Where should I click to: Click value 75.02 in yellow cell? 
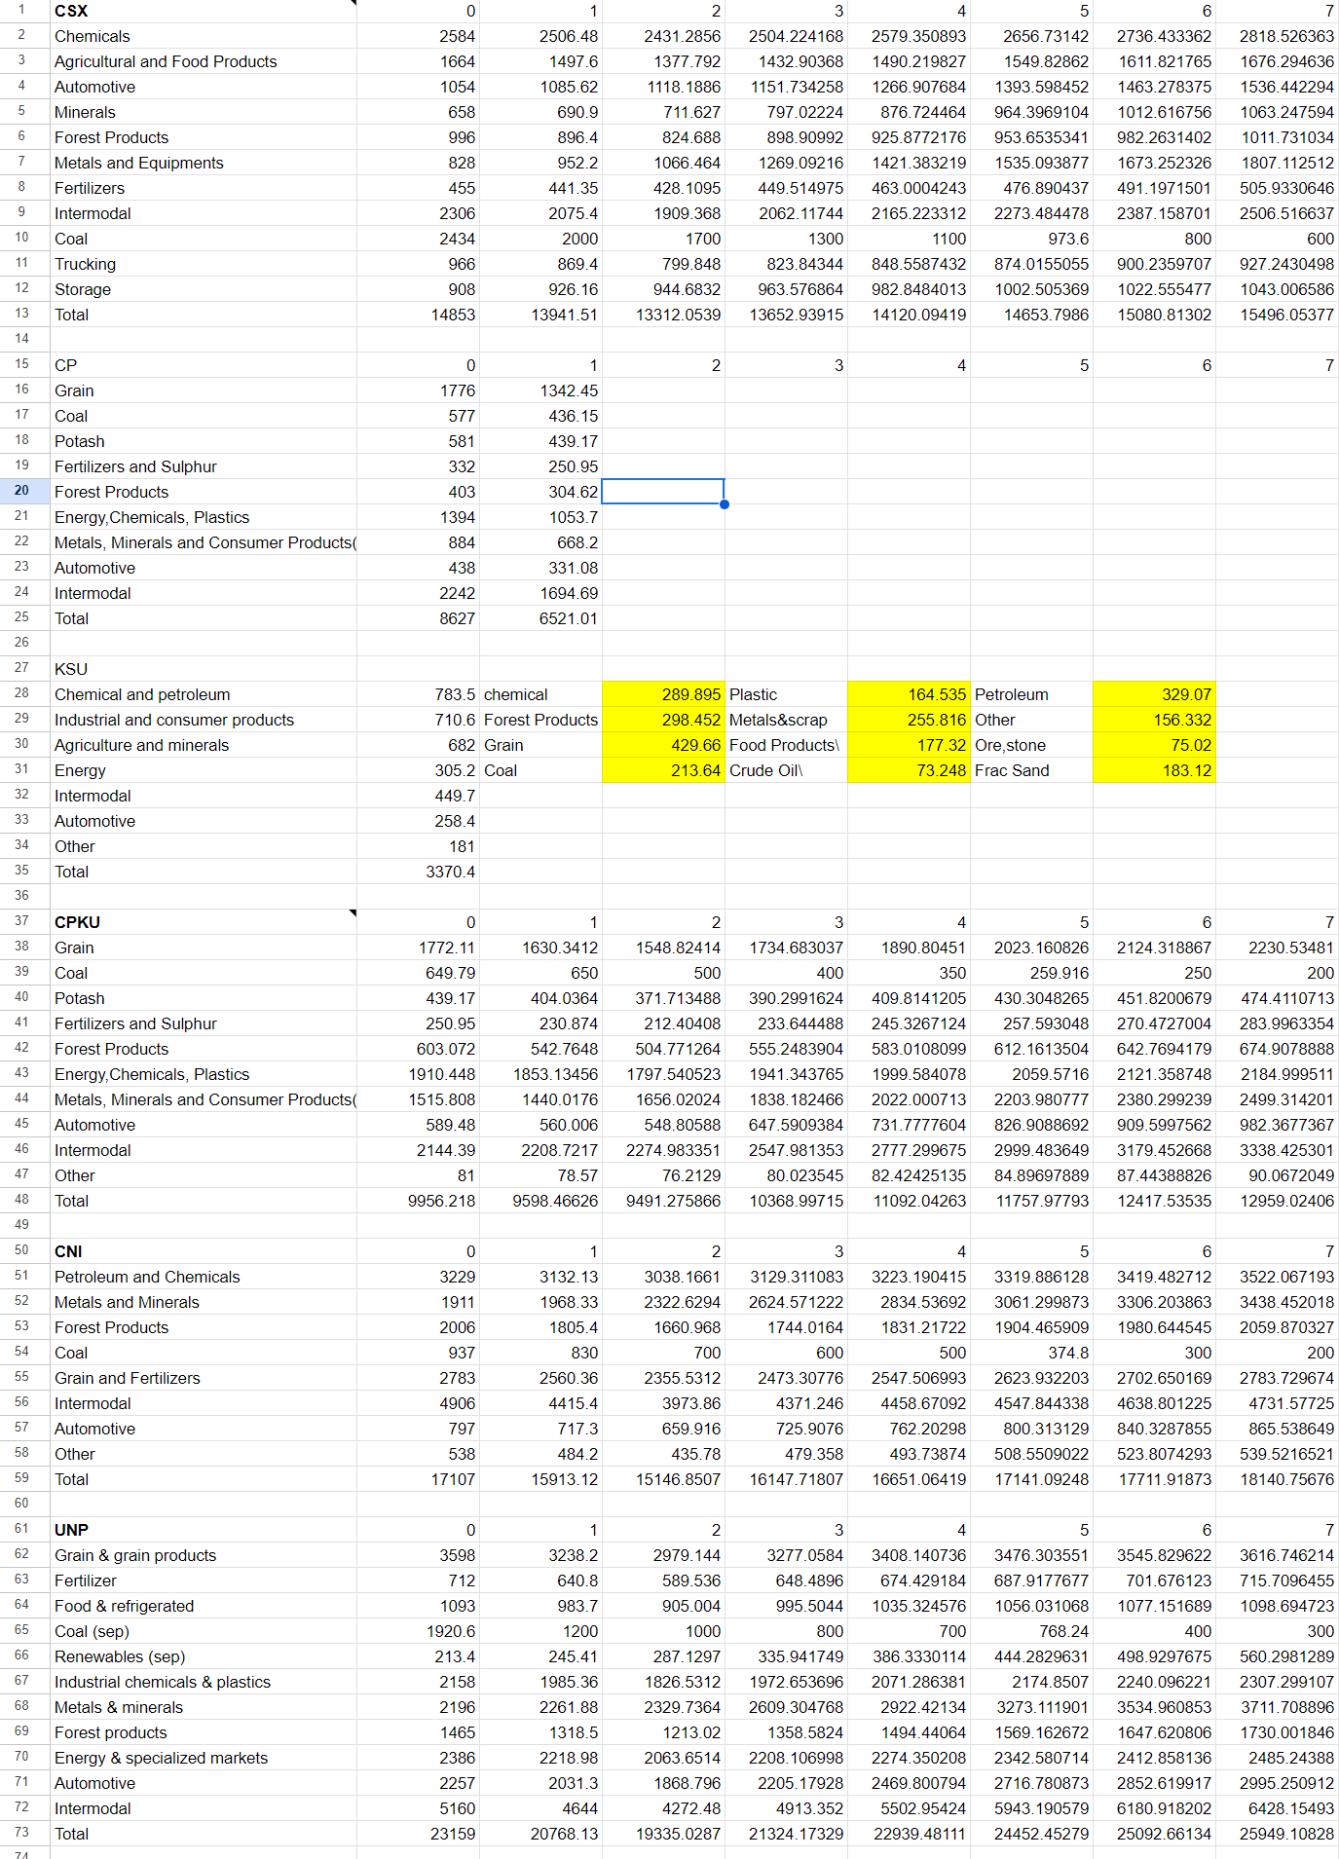click(1154, 745)
